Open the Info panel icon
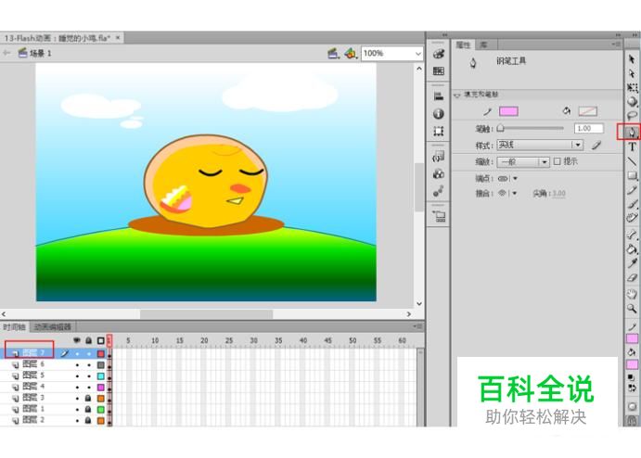Screen dimensions: 641x458 pyautogui.click(x=438, y=114)
